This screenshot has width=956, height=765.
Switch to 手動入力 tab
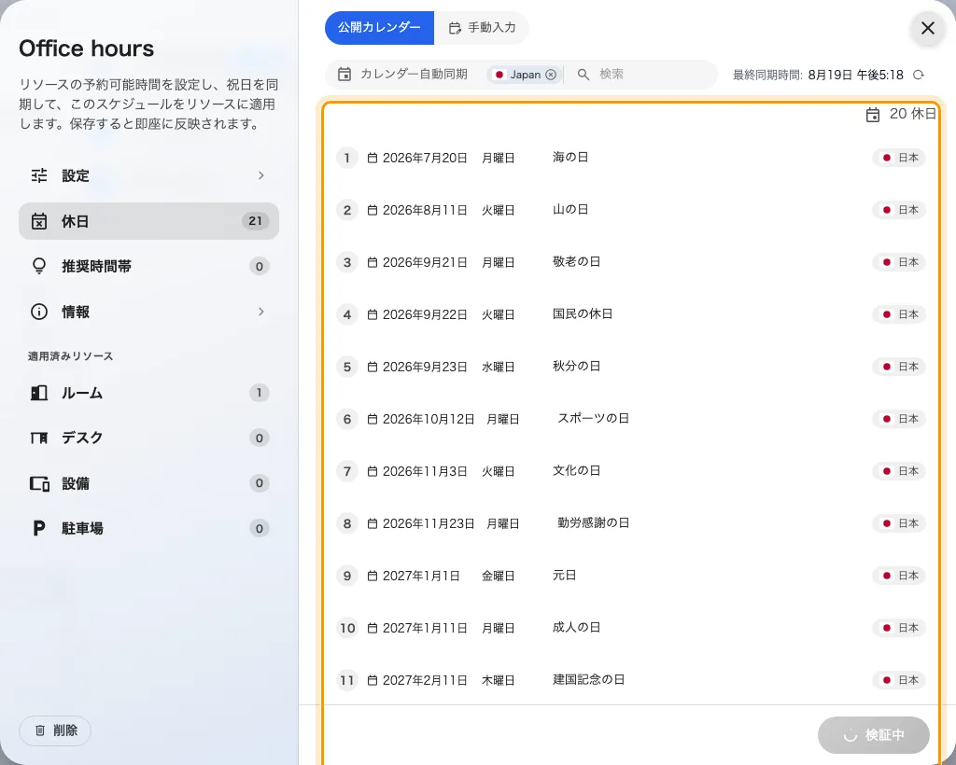(482, 27)
